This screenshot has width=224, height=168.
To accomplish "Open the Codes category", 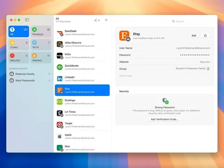I will 19,45.
